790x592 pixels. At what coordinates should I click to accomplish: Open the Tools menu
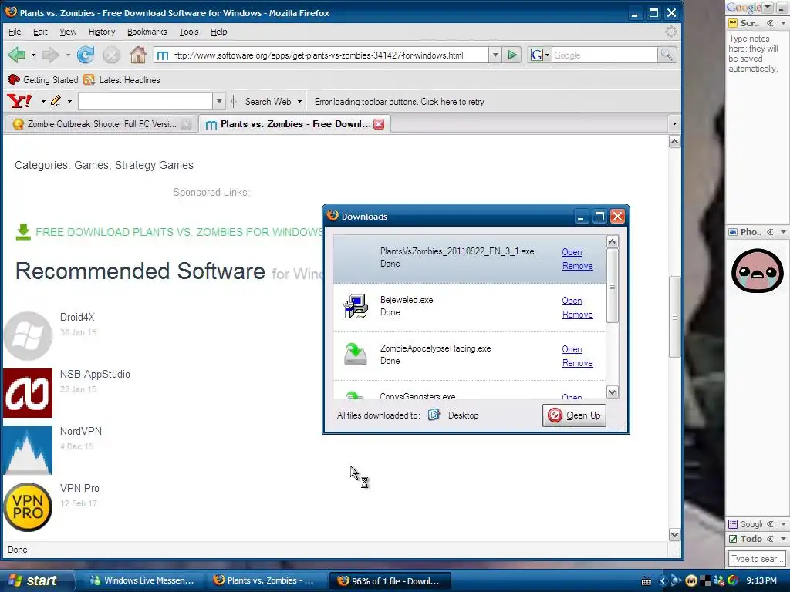tap(188, 32)
